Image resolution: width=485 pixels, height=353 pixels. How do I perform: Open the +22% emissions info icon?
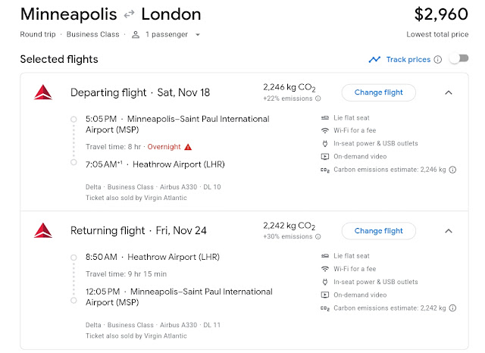pos(318,98)
